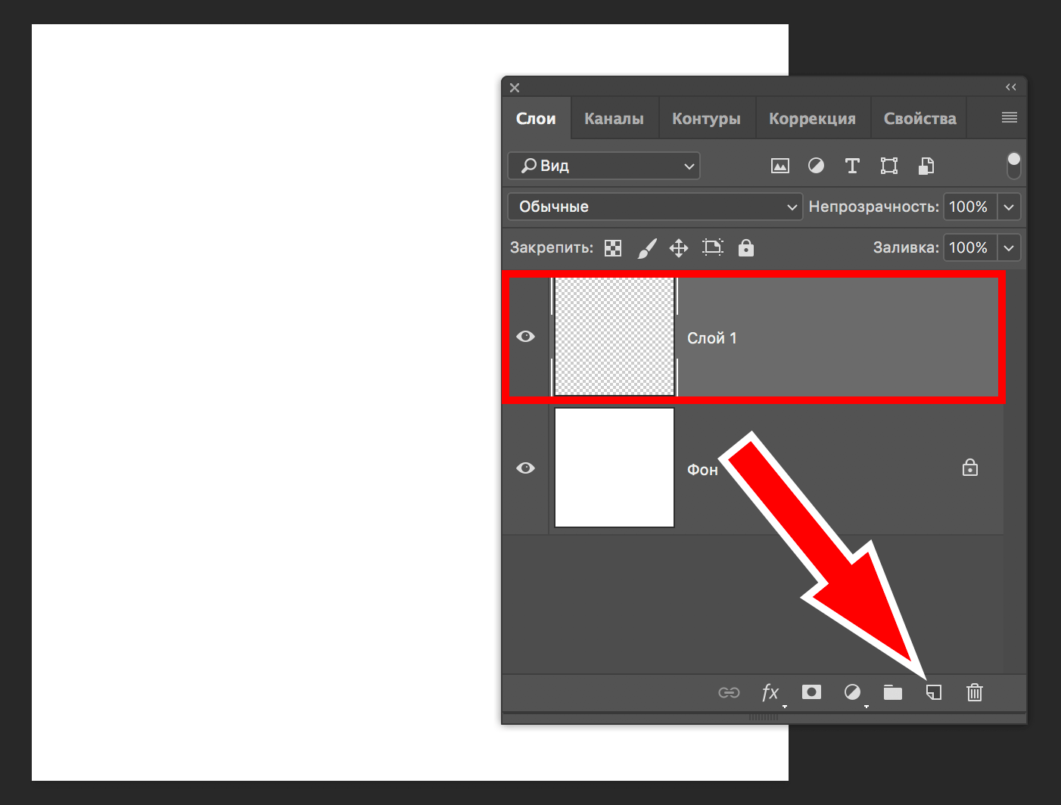The height and width of the screenshot is (805, 1061).
Task: Switch to the Каналы tab
Action: (614, 119)
